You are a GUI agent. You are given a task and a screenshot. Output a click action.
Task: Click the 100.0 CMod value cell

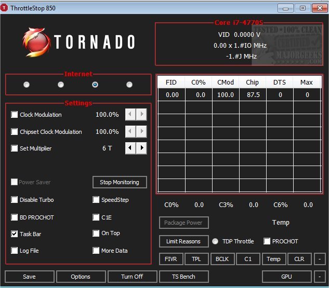pyautogui.click(x=226, y=95)
